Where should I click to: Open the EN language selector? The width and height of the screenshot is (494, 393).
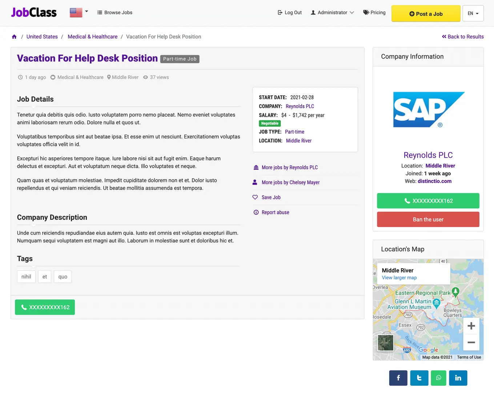click(x=473, y=13)
